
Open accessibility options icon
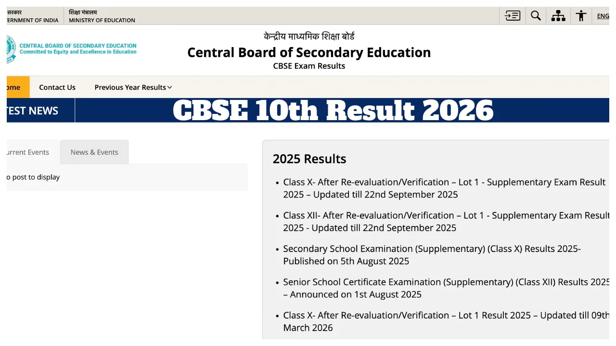tap(581, 16)
